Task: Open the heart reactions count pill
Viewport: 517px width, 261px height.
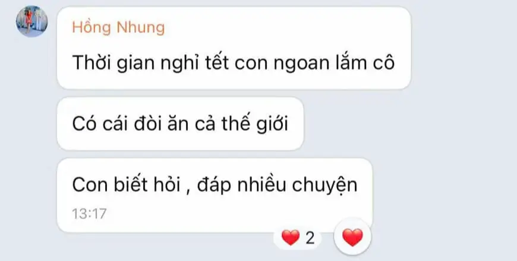Action: click(x=298, y=238)
